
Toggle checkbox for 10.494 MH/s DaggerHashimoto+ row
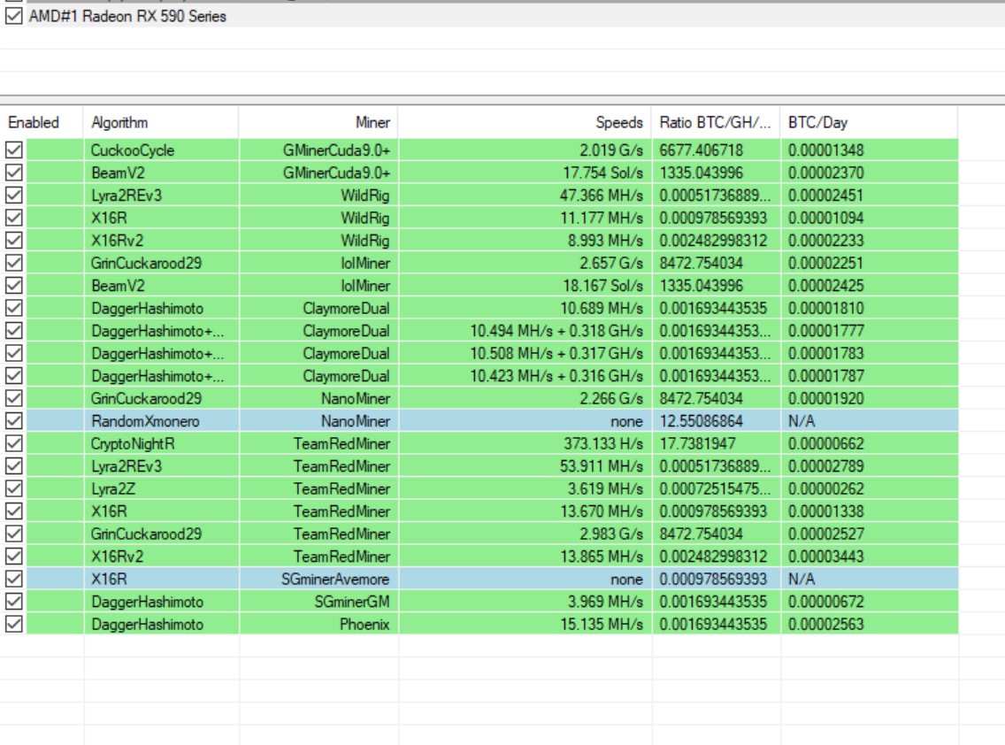pyautogui.click(x=13, y=331)
